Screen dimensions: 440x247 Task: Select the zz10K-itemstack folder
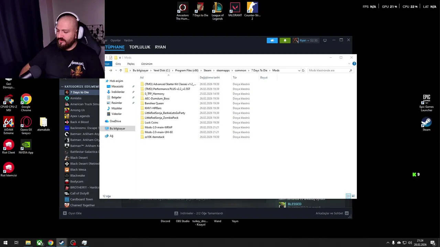click(x=154, y=137)
